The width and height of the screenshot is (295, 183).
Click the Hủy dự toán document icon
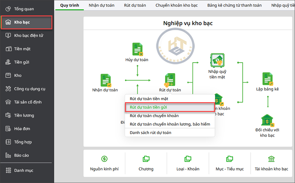pos(137,49)
